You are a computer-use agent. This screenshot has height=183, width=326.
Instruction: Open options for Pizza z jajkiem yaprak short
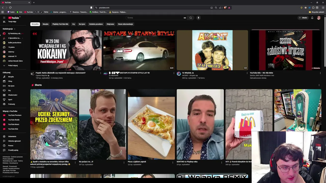173,162
